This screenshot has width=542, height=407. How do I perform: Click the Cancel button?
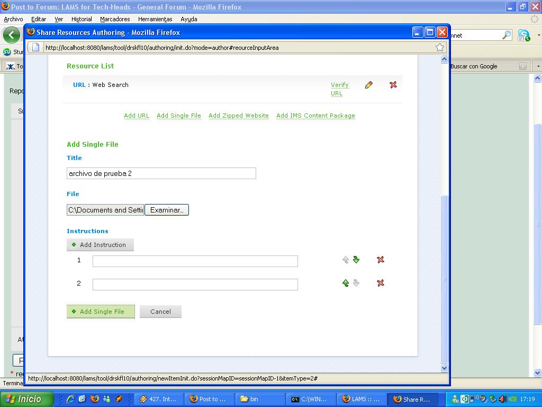point(160,312)
